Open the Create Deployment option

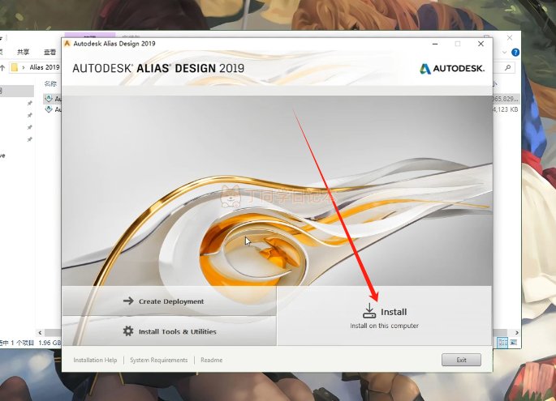[x=170, y=301]
